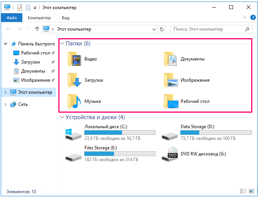258x197 pixels.
Task: Click the search magnifier icon
Action: tap(247, 29)
